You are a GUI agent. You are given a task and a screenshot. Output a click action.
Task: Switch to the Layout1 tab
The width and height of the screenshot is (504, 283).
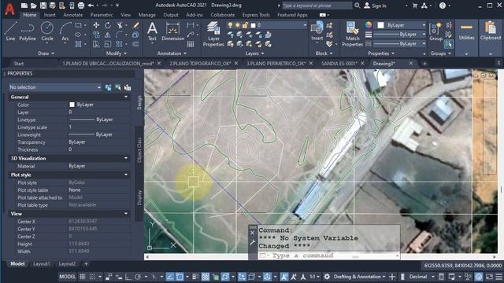click(42, 264)
